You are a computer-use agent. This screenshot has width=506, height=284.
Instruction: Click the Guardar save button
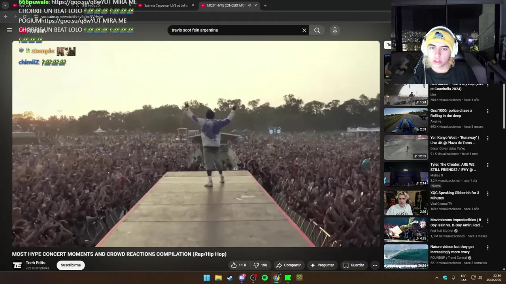pos(354,265)
